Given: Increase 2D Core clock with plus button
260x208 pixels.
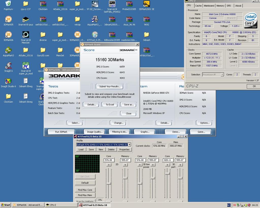Looking at the screenshot, I should point(109,165).
